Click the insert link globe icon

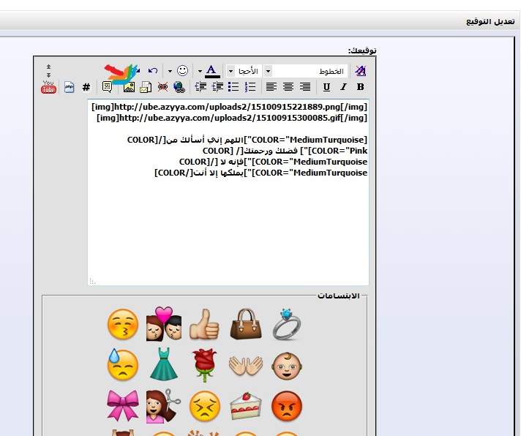179,87
